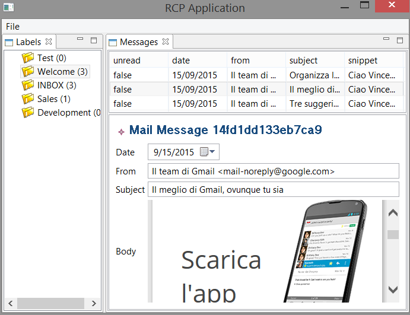Click the Development folder icon
The image size is (410, 315).
[x=28, y=112]
